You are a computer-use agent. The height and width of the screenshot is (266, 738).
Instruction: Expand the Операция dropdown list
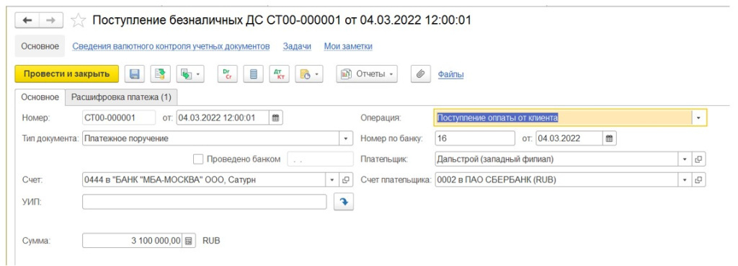click(x=699, y=118)
